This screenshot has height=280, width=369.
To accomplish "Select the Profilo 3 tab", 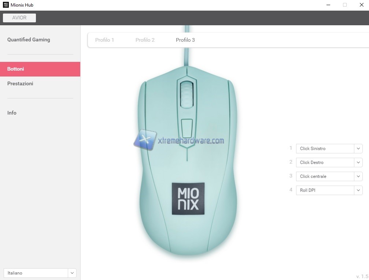I will pos(185,40).
